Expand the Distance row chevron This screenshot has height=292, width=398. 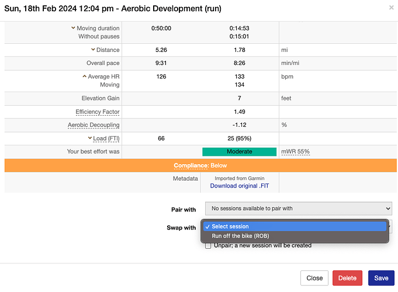[93, 50]
